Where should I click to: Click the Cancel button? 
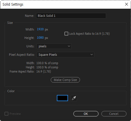[114, 114]
